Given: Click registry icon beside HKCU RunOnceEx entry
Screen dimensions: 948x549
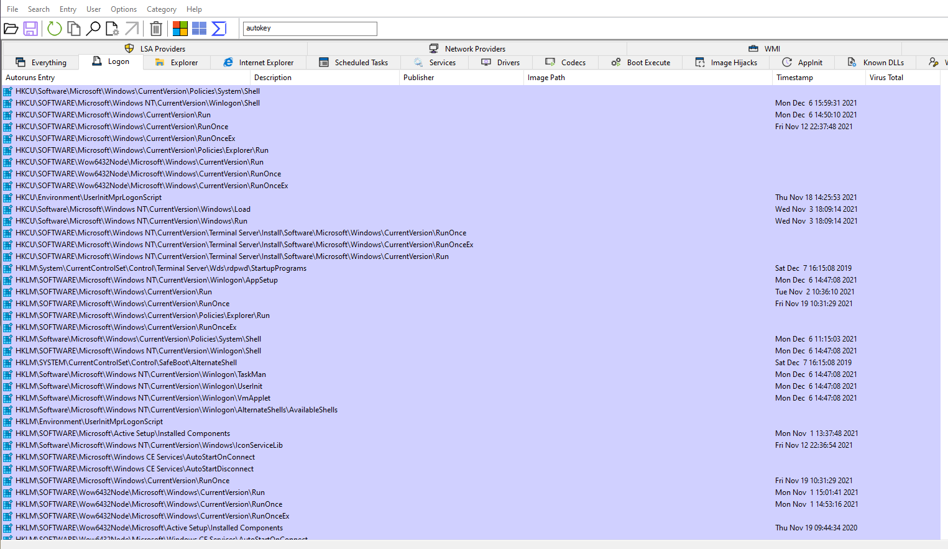Looking at the screenshot, I should coord(8,138).
